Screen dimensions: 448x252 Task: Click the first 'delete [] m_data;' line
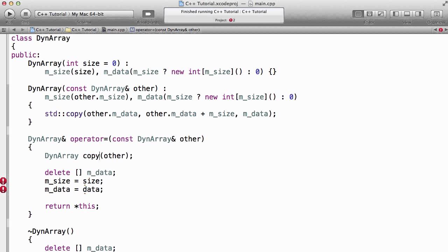[x=80, y=173]
